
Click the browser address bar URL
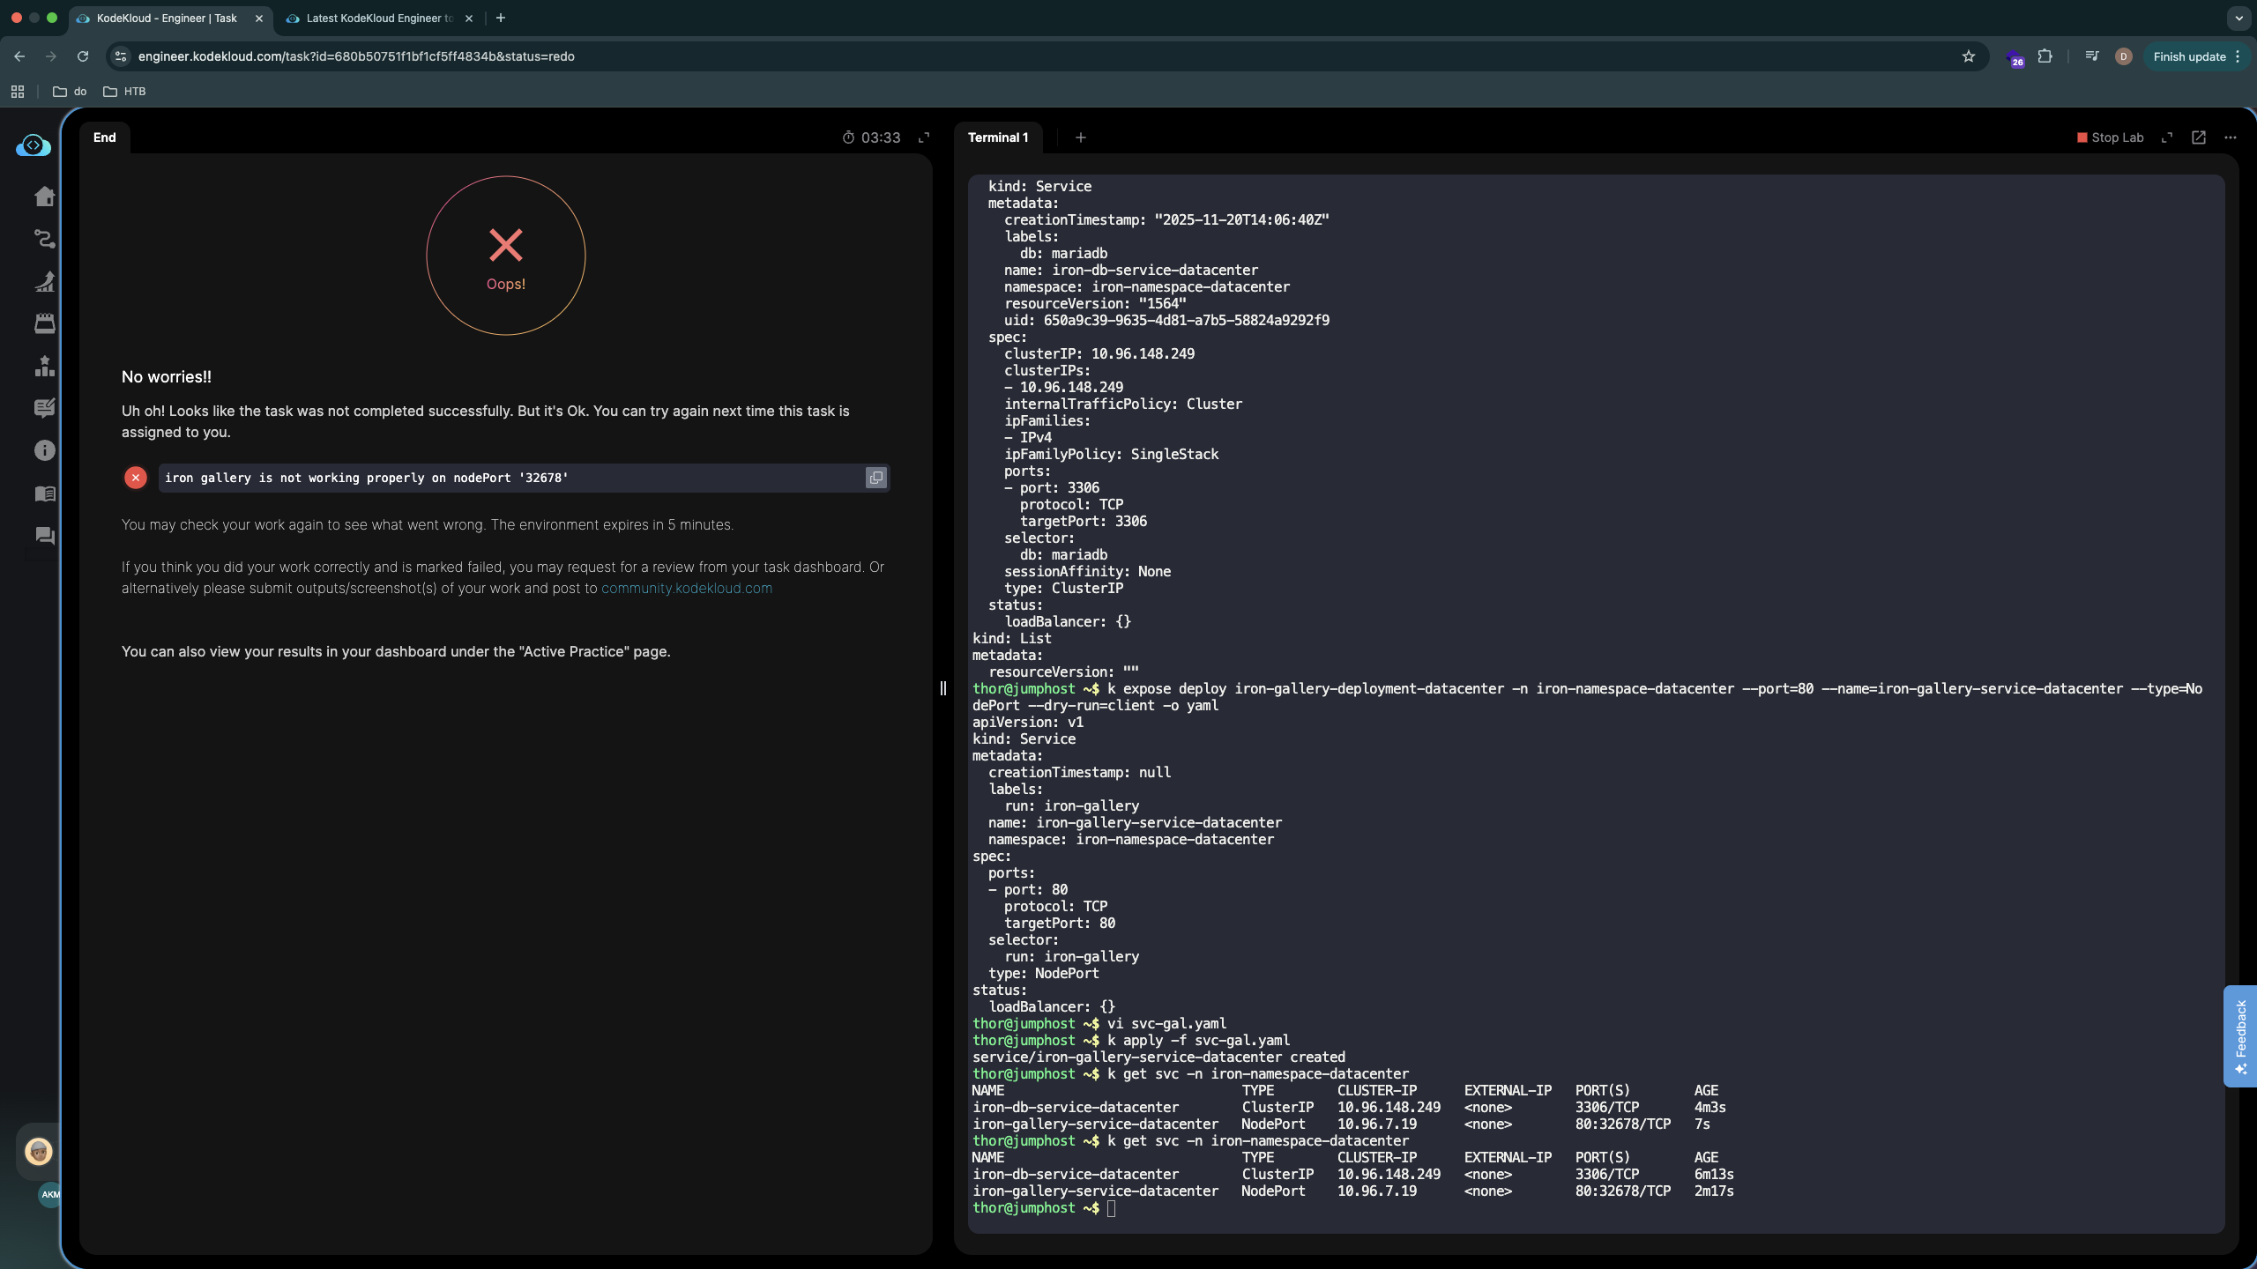[356, 56]
